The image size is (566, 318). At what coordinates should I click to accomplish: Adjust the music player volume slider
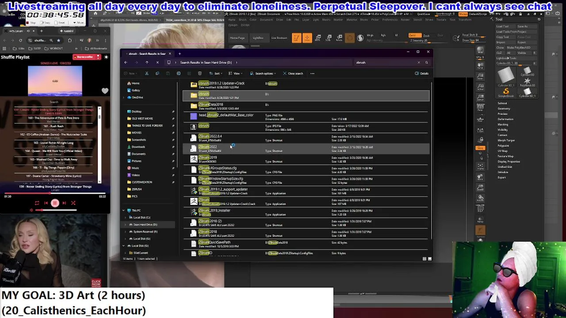tap(55, 210)
